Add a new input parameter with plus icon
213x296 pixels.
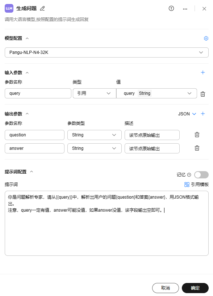click(203, 72)
